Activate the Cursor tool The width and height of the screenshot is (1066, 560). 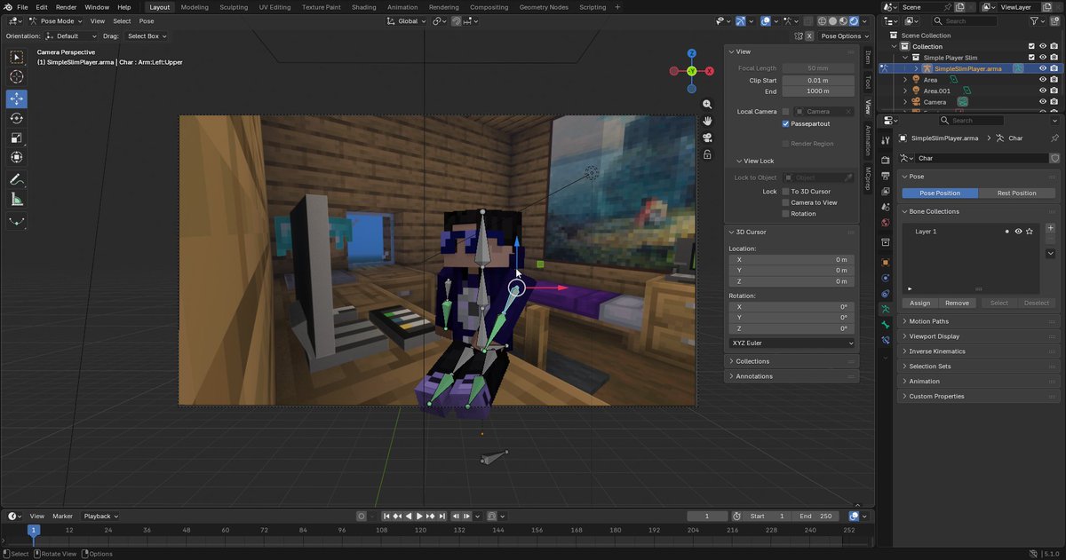tap(17, 78)
